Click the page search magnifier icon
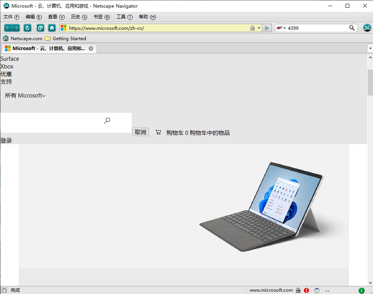 click(x=107, y=120)
